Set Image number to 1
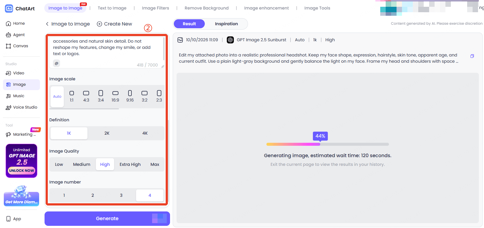The height and width of the screenshot is (228, 484). click(64, 195)
